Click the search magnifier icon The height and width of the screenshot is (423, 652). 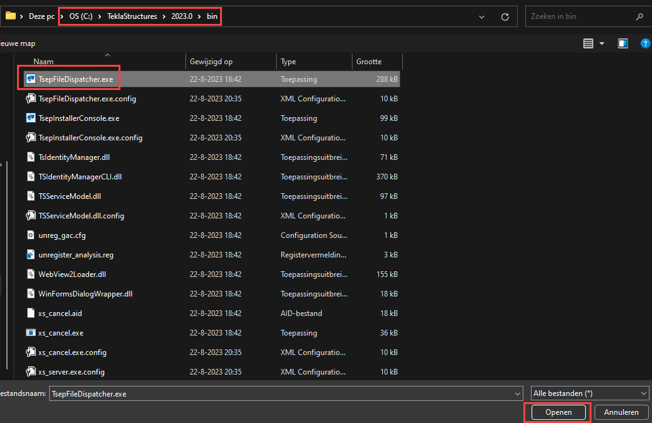coord(640,17)
